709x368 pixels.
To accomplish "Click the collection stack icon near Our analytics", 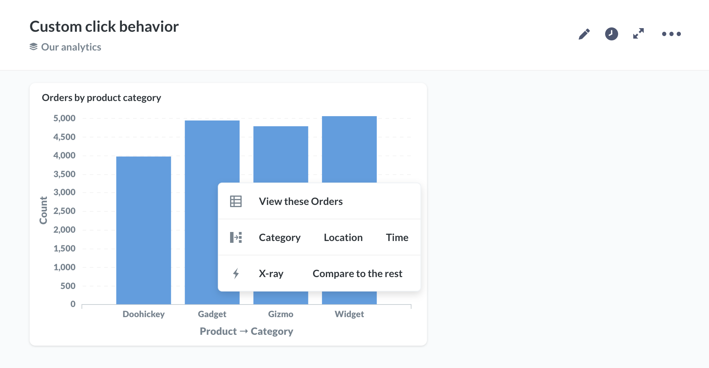I will (34, 47).
